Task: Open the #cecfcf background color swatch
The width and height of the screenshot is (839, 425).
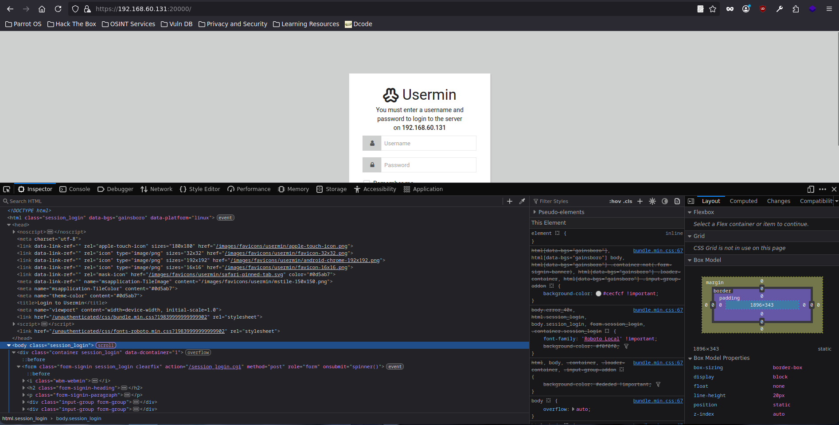Action: tap(598, 294)
